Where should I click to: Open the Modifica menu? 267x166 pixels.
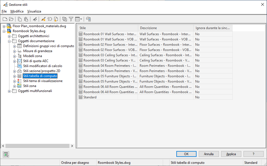(17, 11)
